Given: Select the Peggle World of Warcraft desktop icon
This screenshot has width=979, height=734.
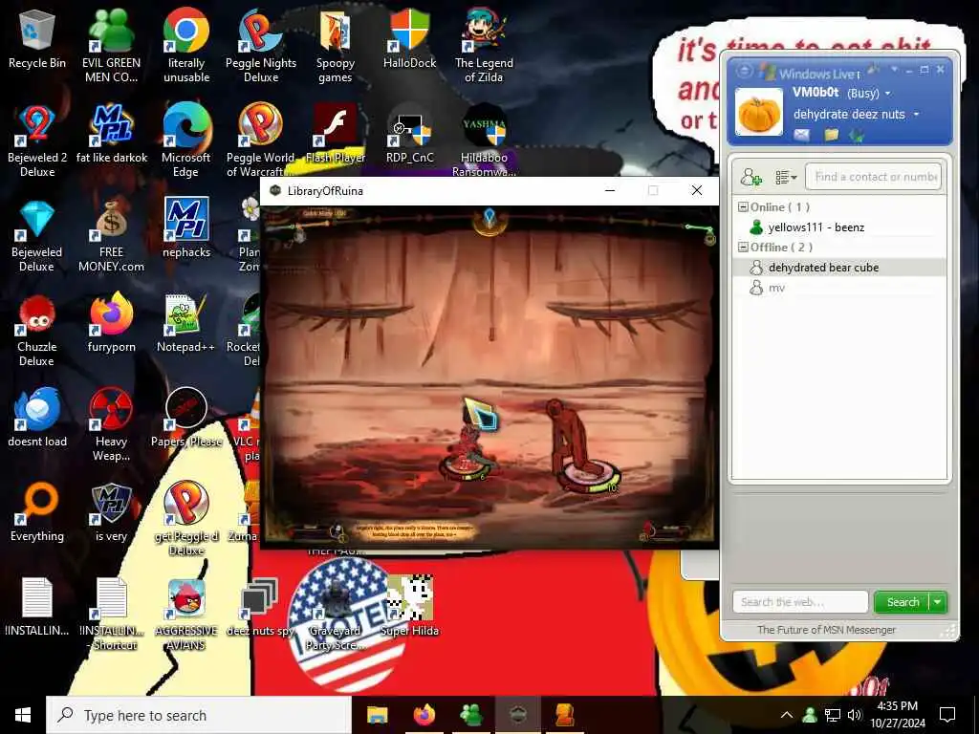Looking at the screenshot, I should 261,140.
